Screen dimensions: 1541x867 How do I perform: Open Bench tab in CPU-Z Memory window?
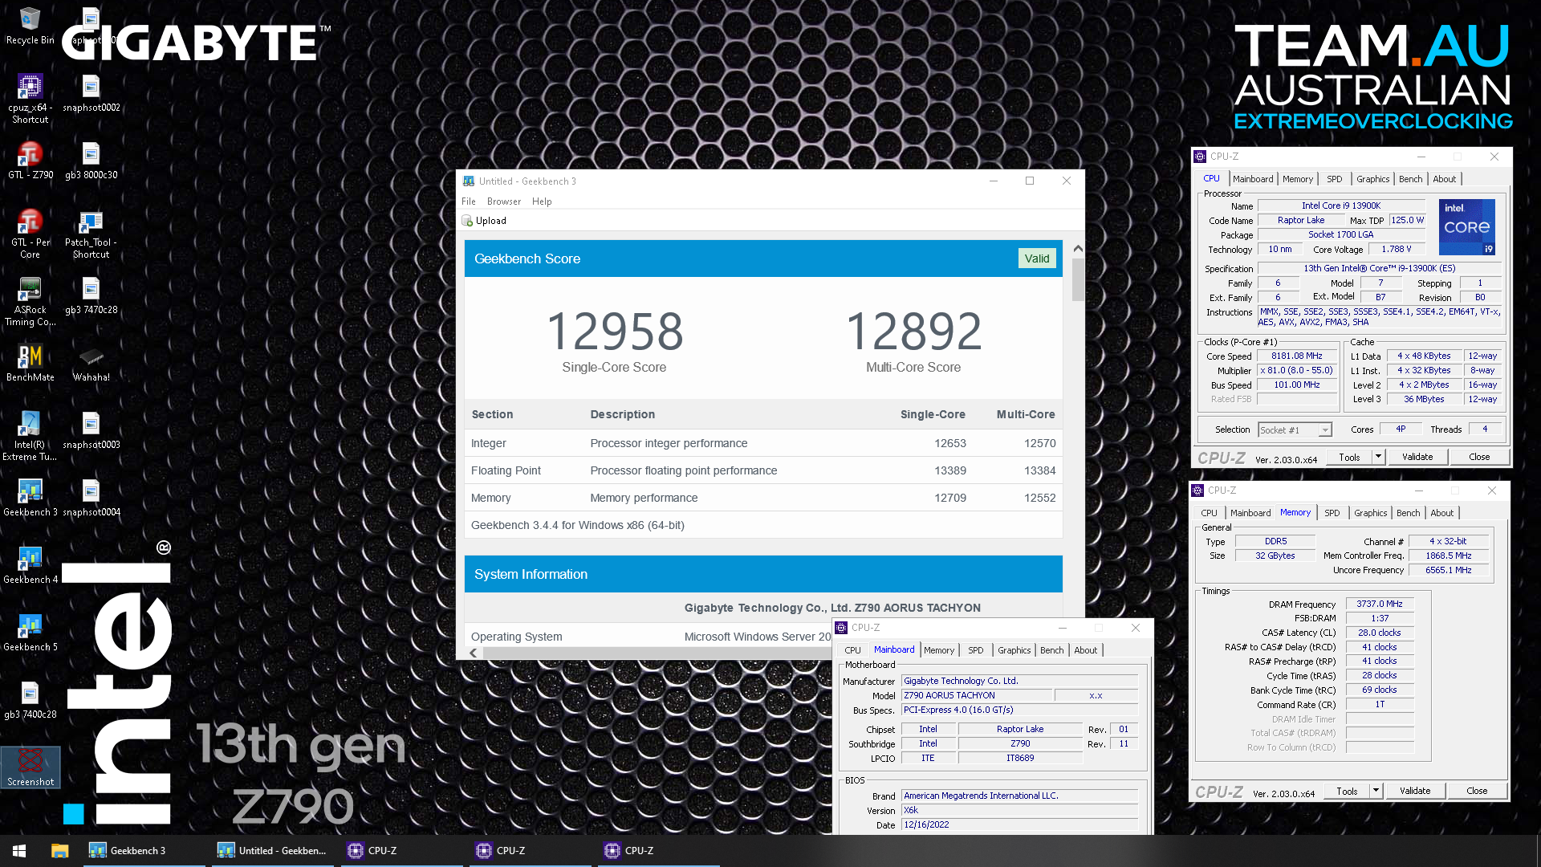(1408, 513)
